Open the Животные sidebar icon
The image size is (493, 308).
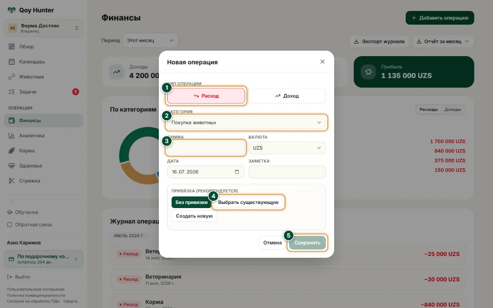pos(11,77)
